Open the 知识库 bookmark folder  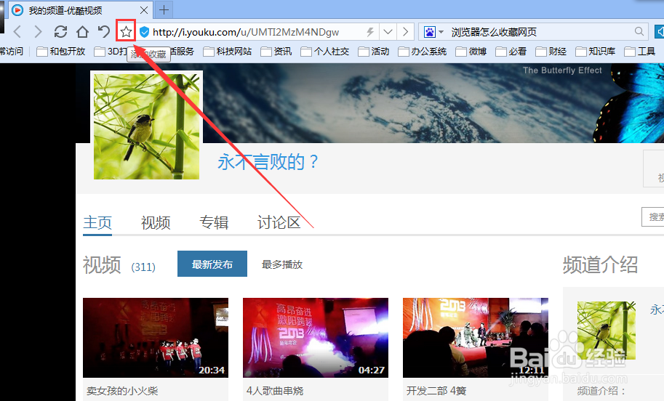click(596, 52)
